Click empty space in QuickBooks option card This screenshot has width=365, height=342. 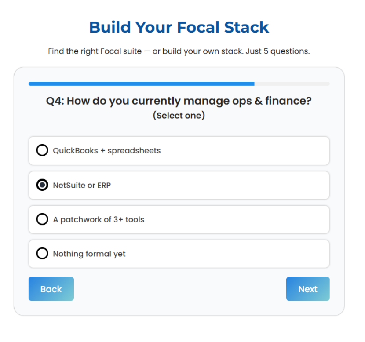coord(246,151)
